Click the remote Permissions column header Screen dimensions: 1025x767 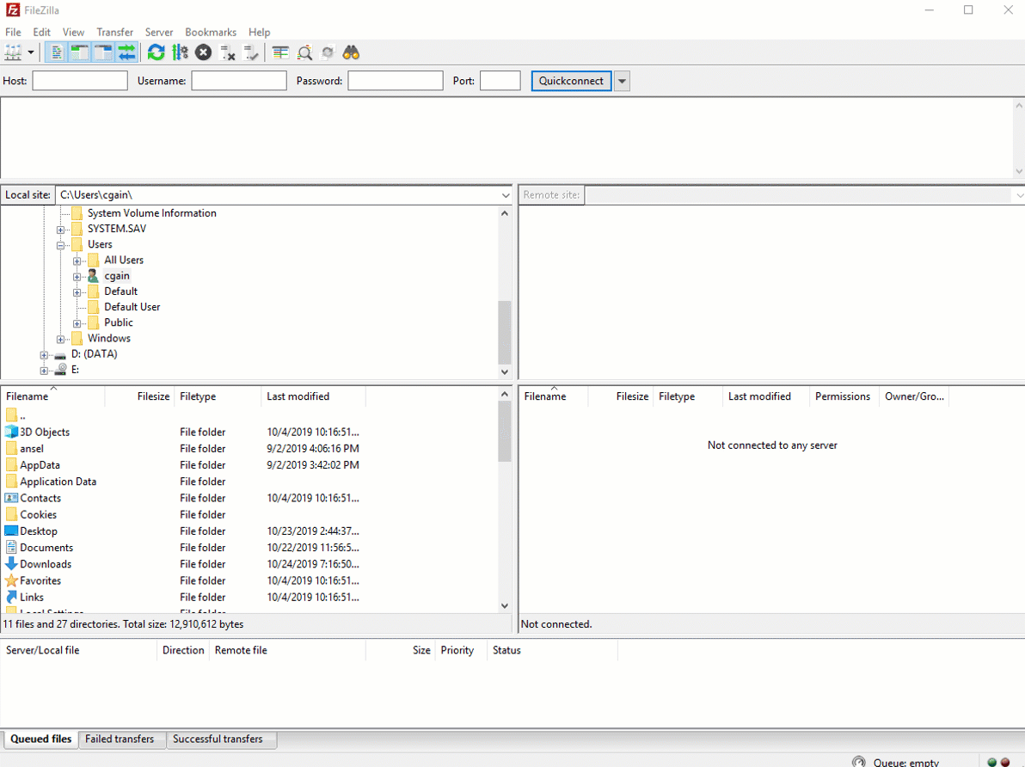tap(843, 396)
